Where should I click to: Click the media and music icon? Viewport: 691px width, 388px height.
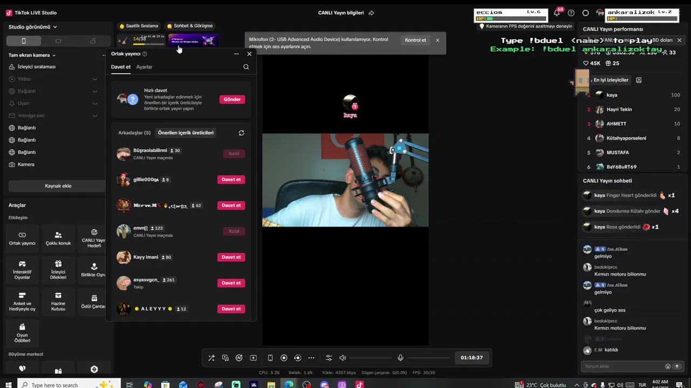pyautogui.click(x=225, y=358)
